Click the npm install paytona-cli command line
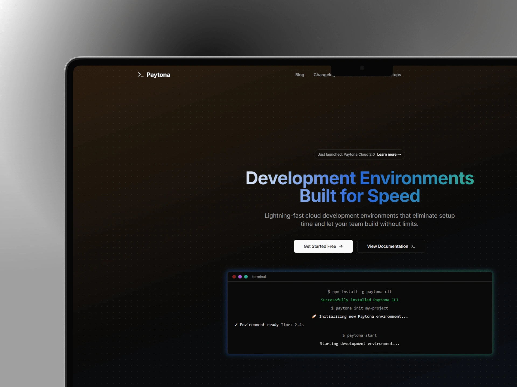 359,292
